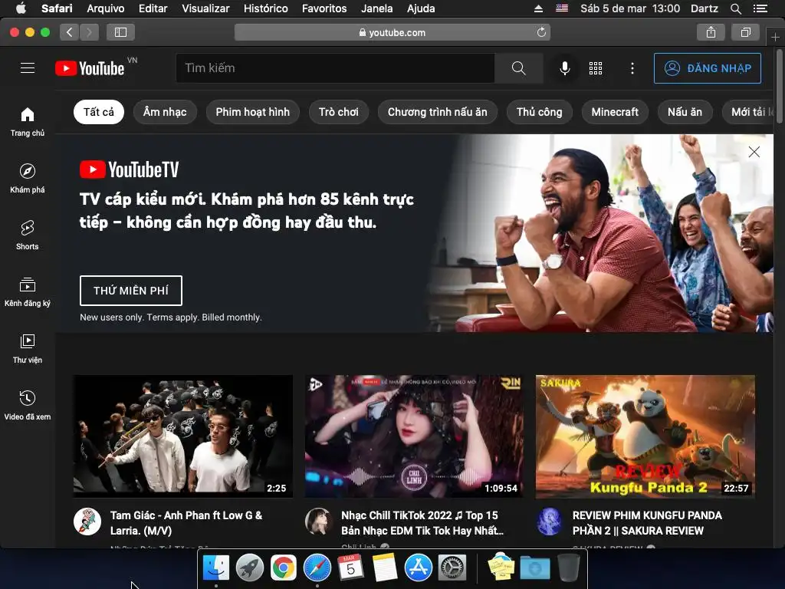Click the Dartz user name in menu bar

coord(704,8)
